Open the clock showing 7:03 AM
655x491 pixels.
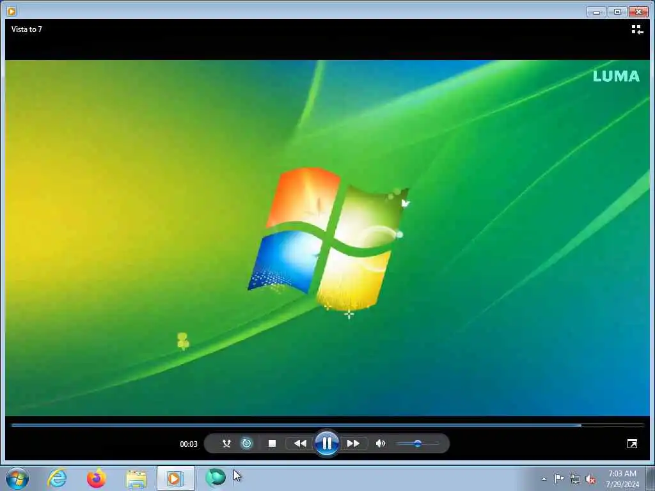[622, 478]
